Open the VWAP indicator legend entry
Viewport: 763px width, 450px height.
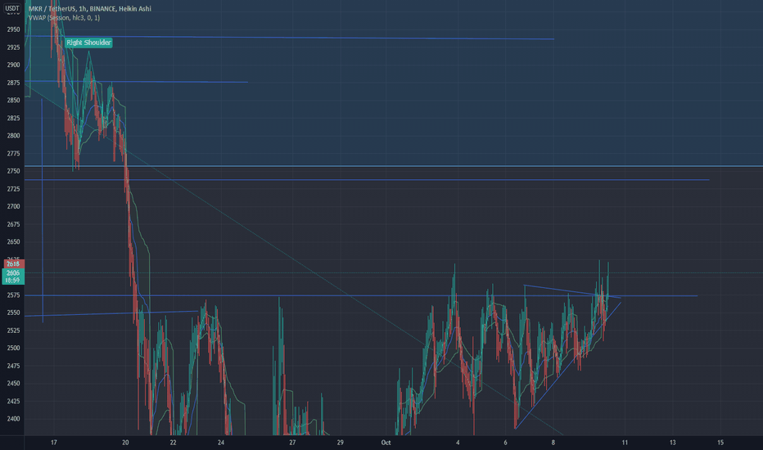pyautogui.click(x=64, y=17)
